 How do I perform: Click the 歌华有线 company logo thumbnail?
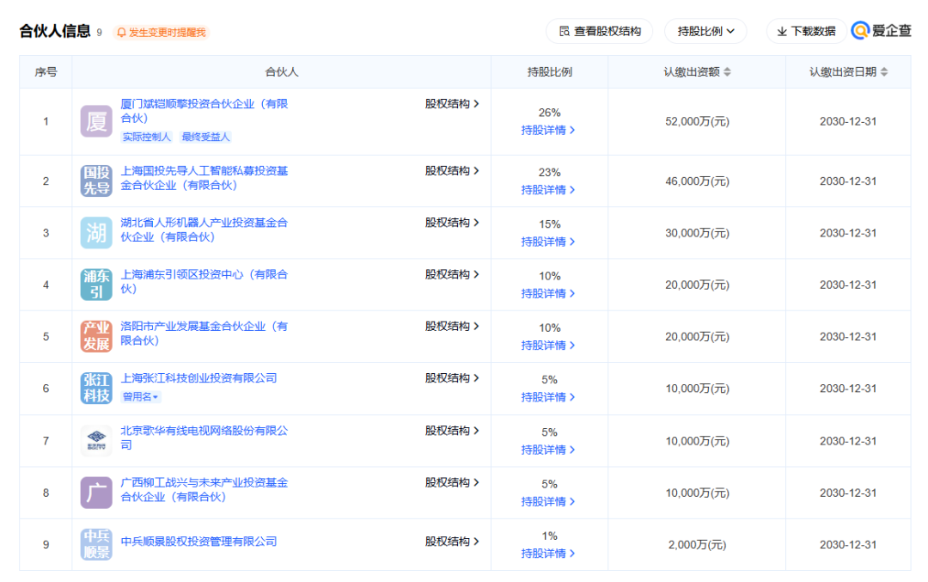96,441
